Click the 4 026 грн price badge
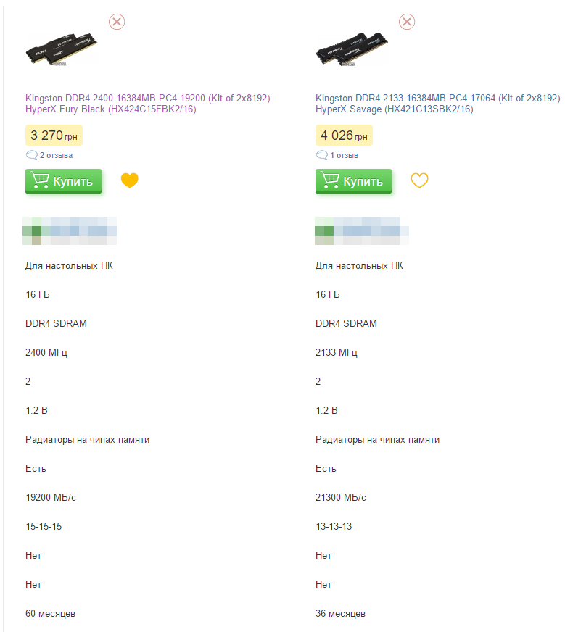This screenshot has height=632, width=565. pos(344,135)
